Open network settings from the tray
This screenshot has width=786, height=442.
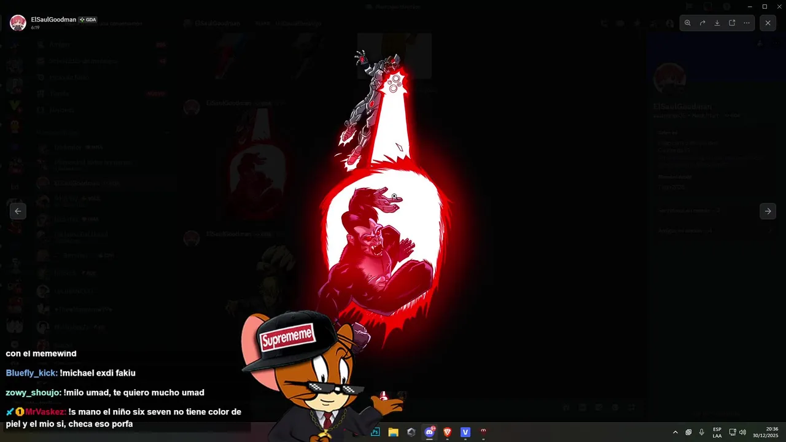click(x=733, y=432)
